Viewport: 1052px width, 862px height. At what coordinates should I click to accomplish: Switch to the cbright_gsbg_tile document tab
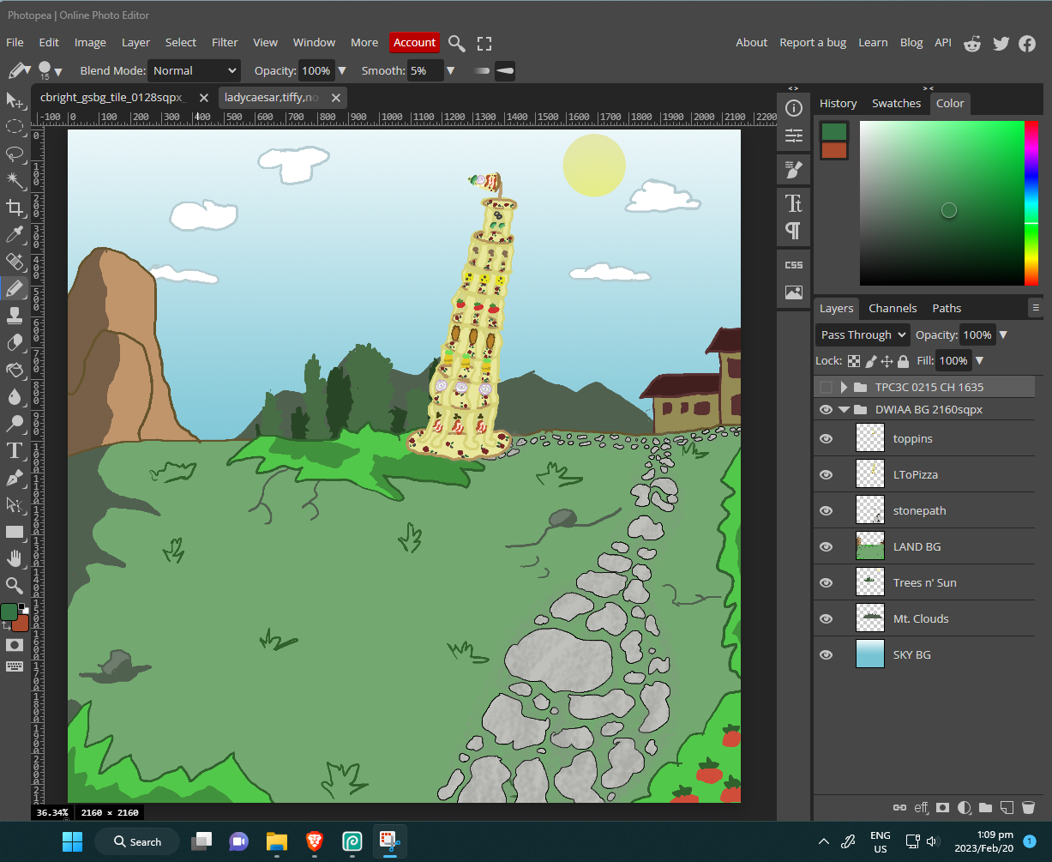113,97
